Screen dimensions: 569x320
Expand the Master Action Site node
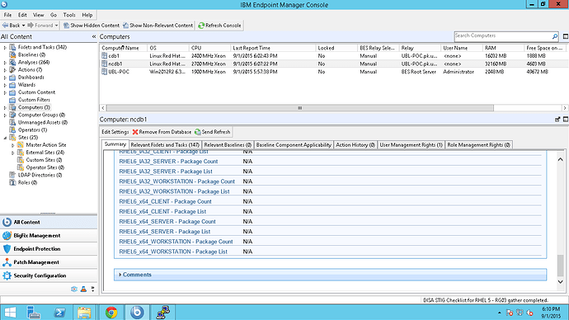click(12, 145)
